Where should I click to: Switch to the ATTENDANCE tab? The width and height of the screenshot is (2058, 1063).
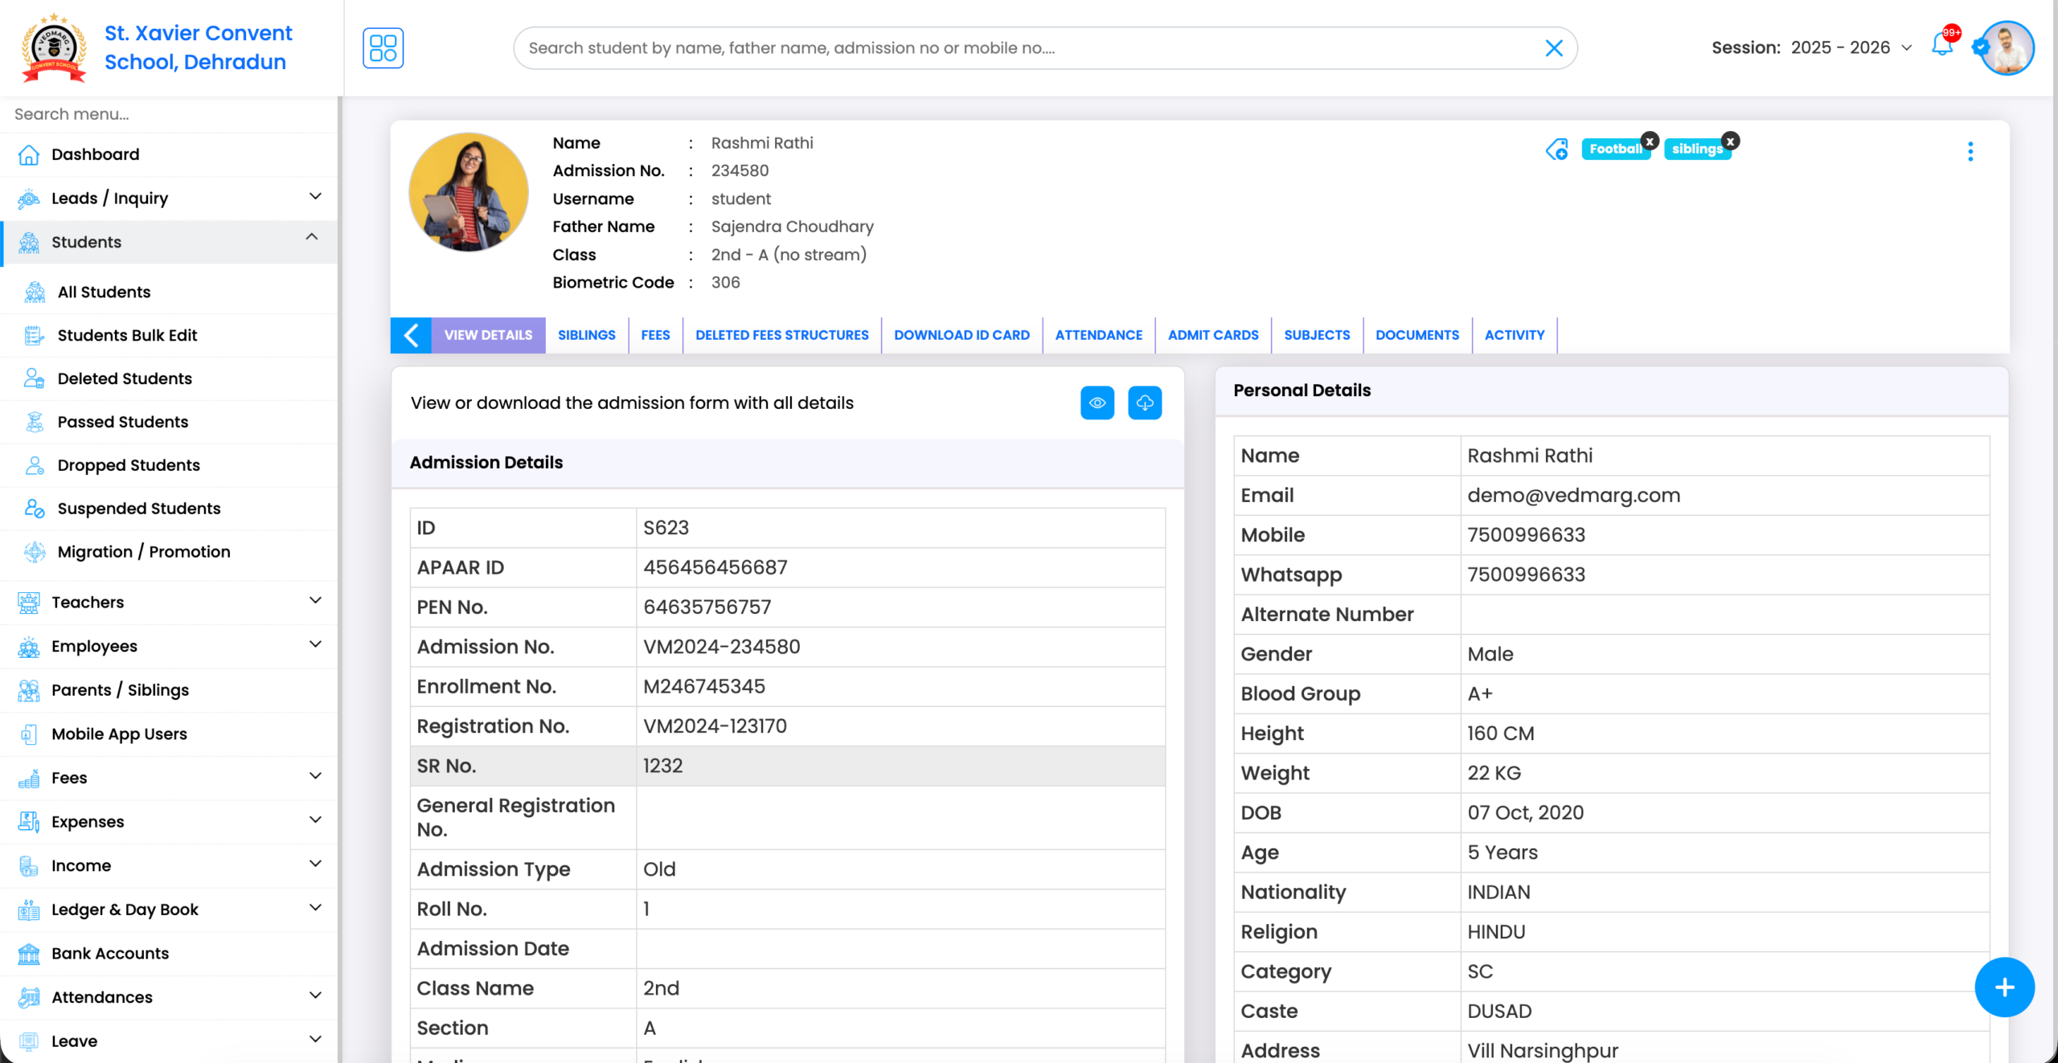point(1098,335)
